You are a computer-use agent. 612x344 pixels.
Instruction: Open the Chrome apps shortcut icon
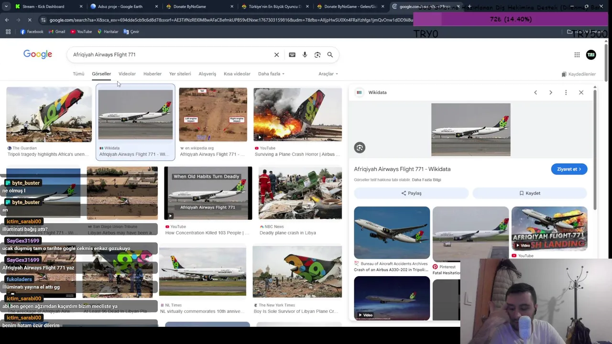(8, 32)
